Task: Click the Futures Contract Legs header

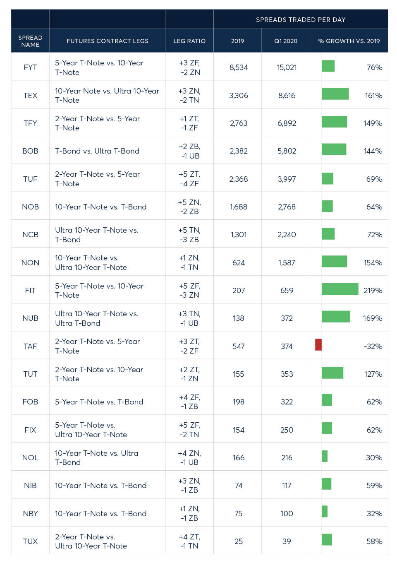Action: coord(107,41)
